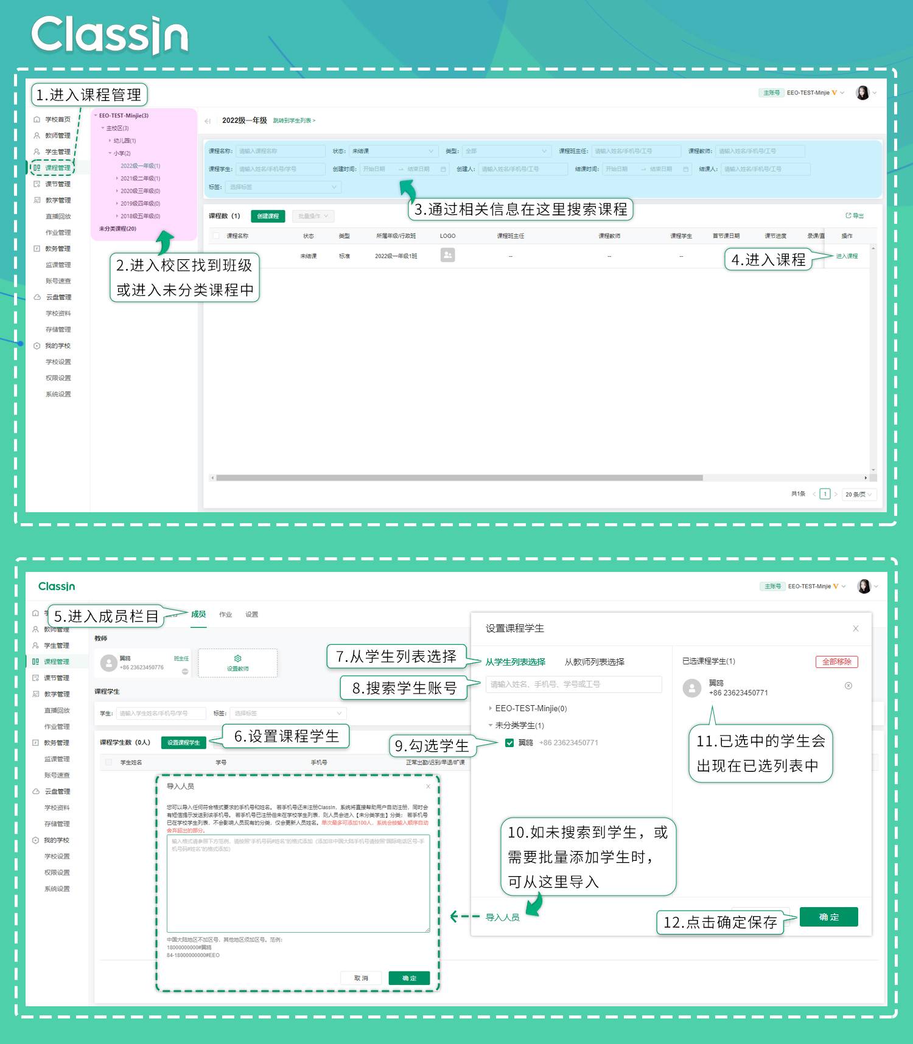Select the 从学生列表选择 tab
Viewport: 913px width, 1044px height.
pyautogui.click(x=516, y=662)
